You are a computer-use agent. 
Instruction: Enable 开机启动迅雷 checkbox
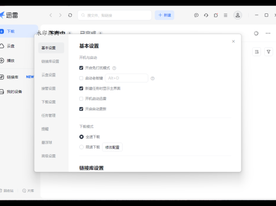81,99
